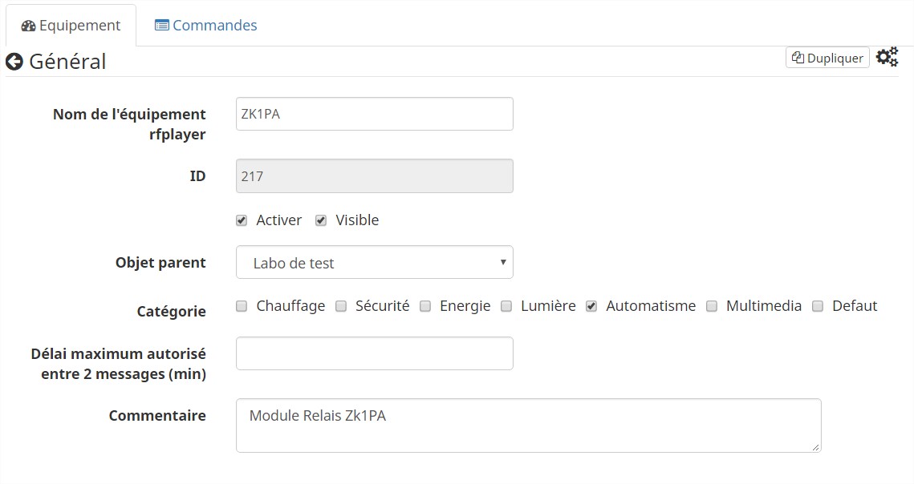This screenshot has width=914, height=484.
Task: Select the Equipement tab
Action: coord(71,25)
